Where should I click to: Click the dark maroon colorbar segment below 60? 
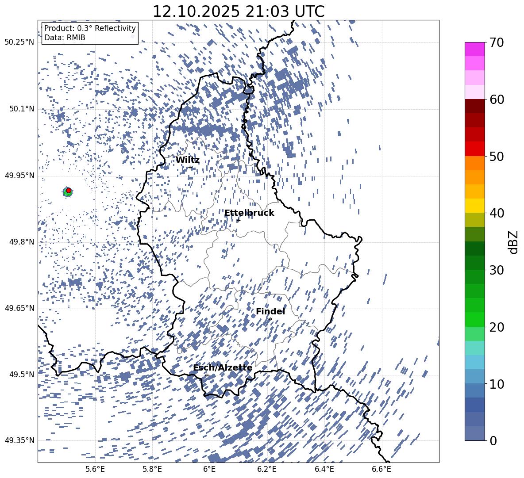[x=474, y=106]
